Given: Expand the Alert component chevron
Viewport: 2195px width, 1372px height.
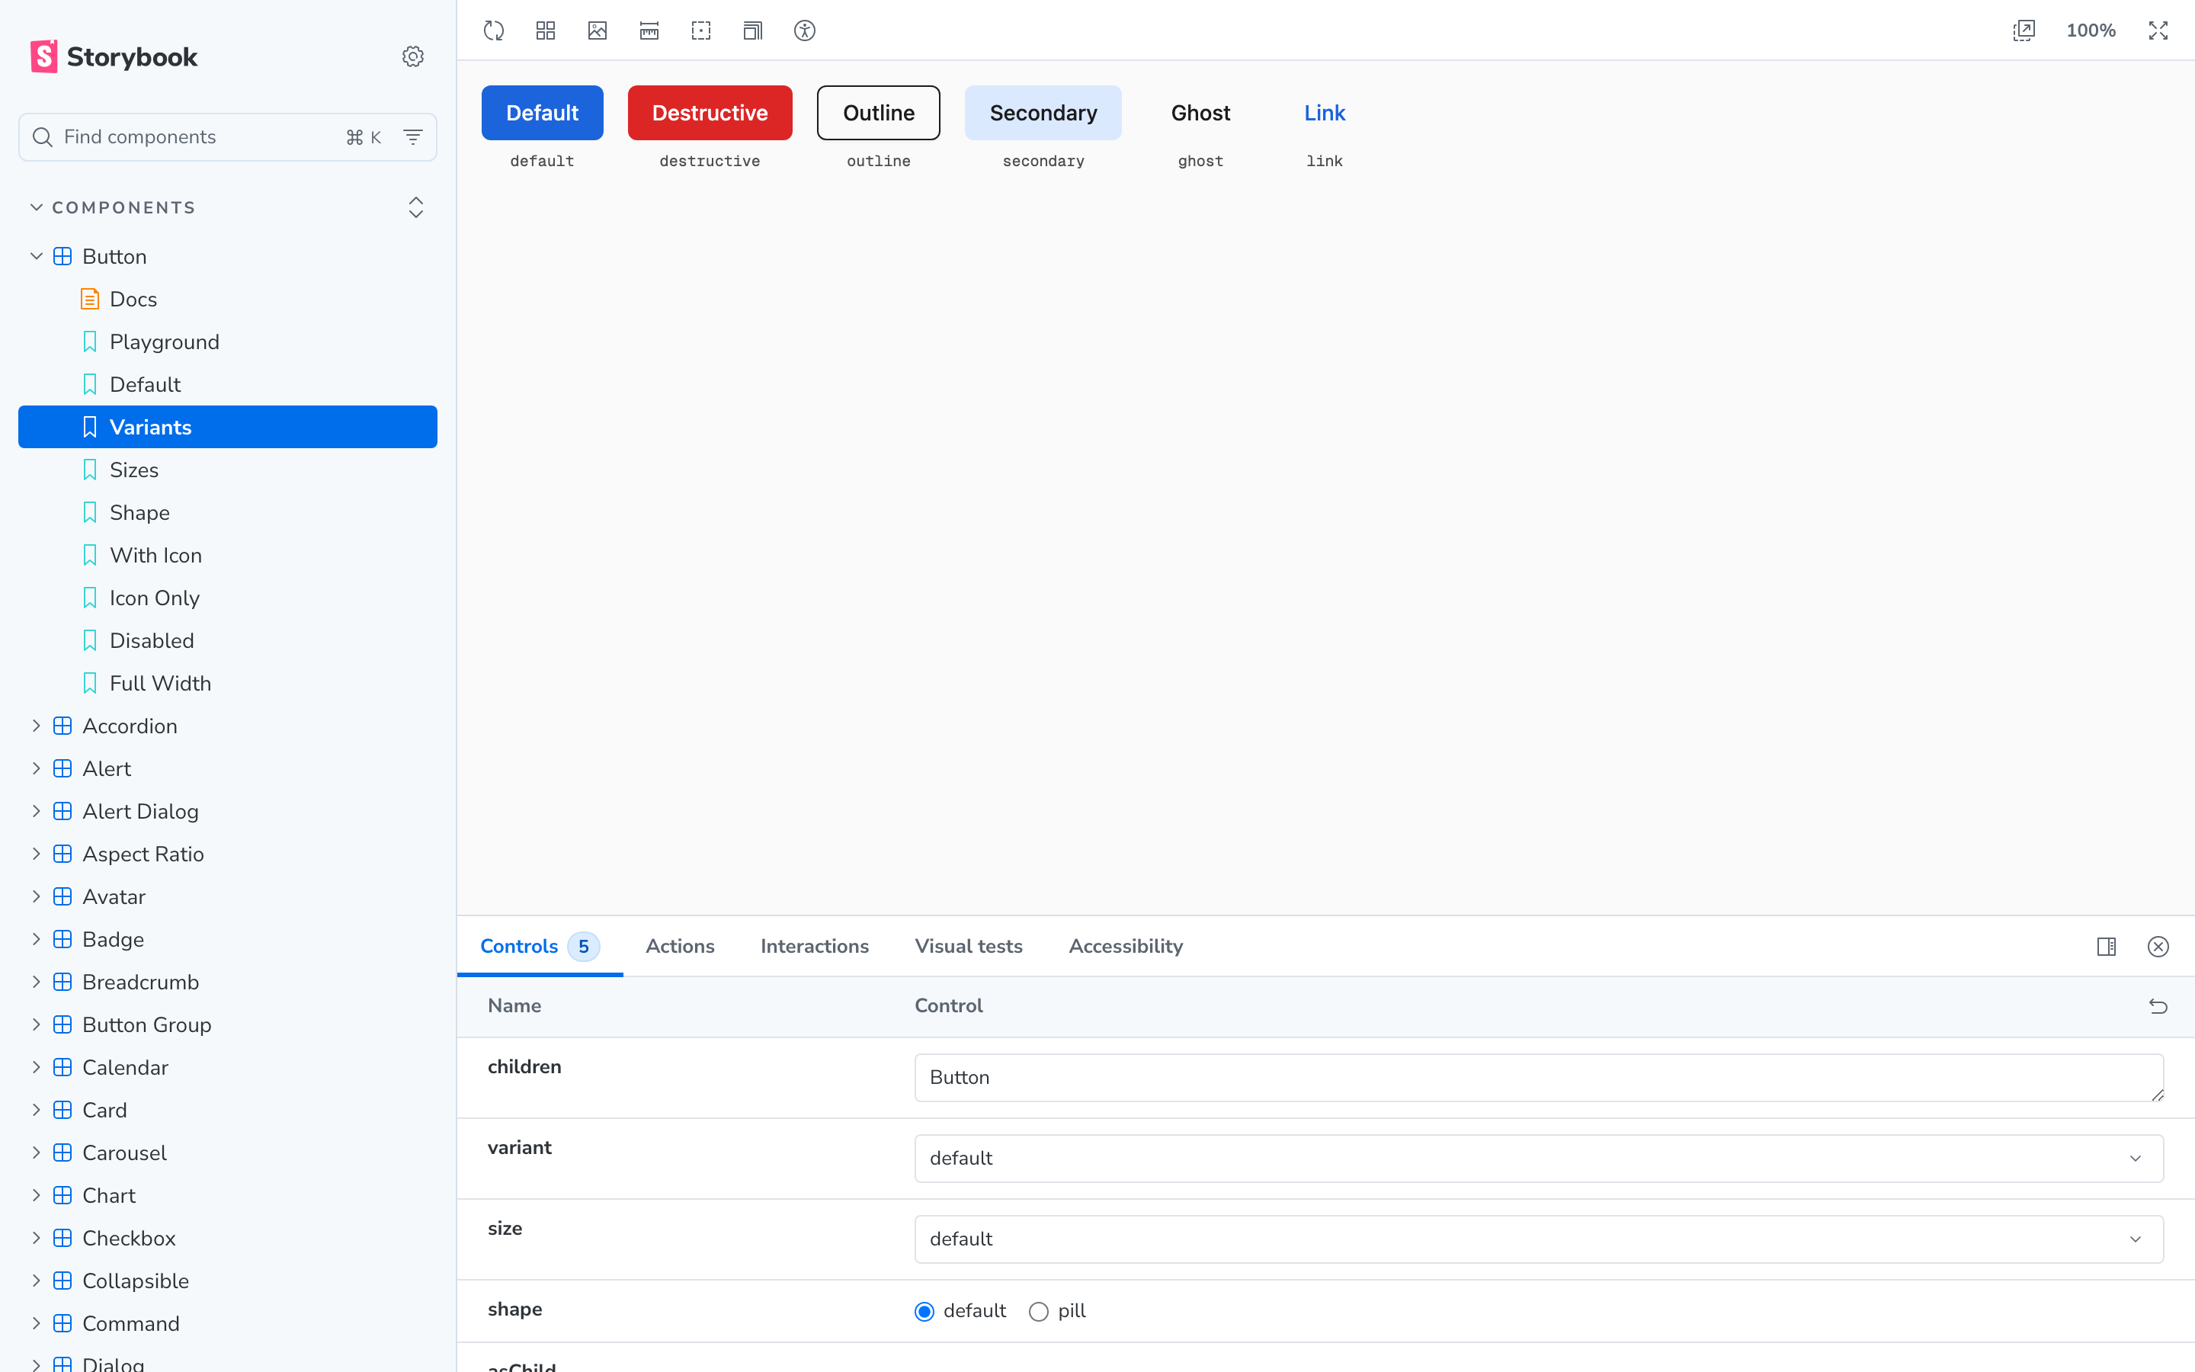Looking at the screenshot, I should coord(37,768).
